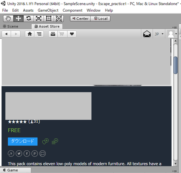Add asset to a list
Screen dimensions: 181x173
(55, 141)
